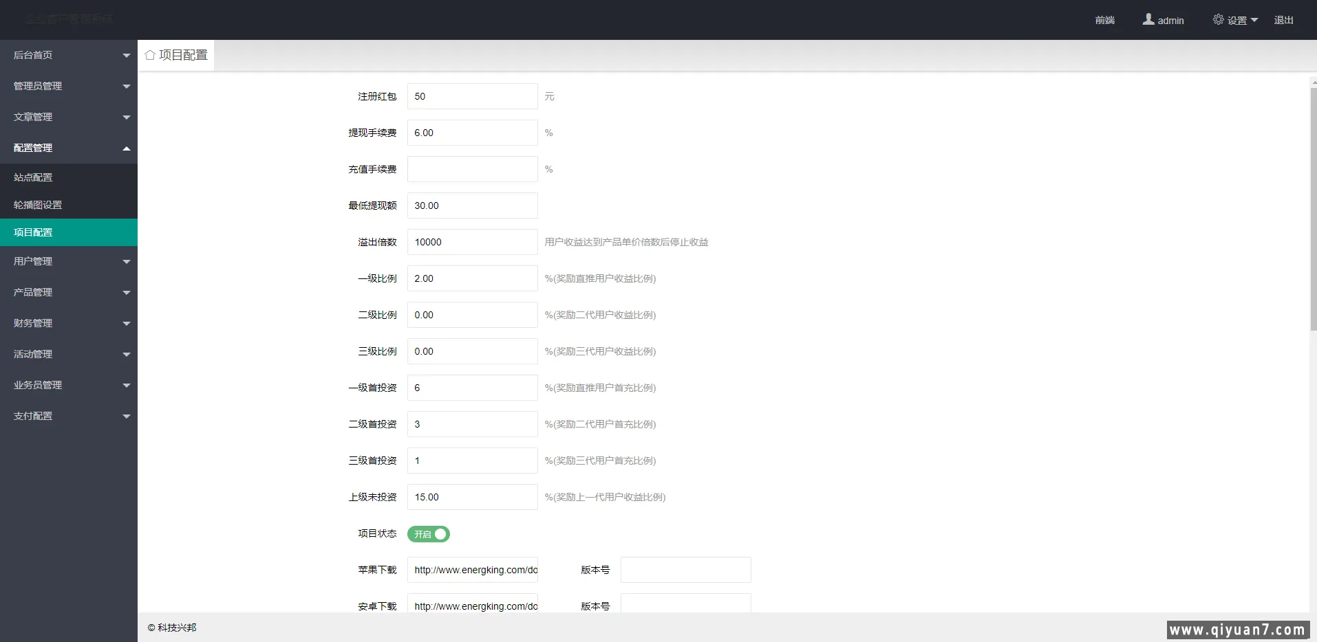Click the dropdown arrow beside 财务管理
Screen dimensions: 1317x642
tap(126, 323)
